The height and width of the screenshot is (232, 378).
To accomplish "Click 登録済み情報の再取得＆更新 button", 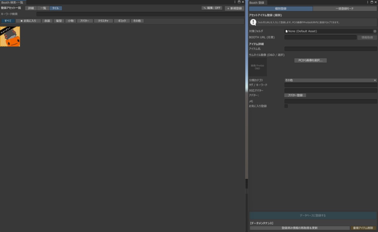I will pyautogui.click(x=300, y=228).
